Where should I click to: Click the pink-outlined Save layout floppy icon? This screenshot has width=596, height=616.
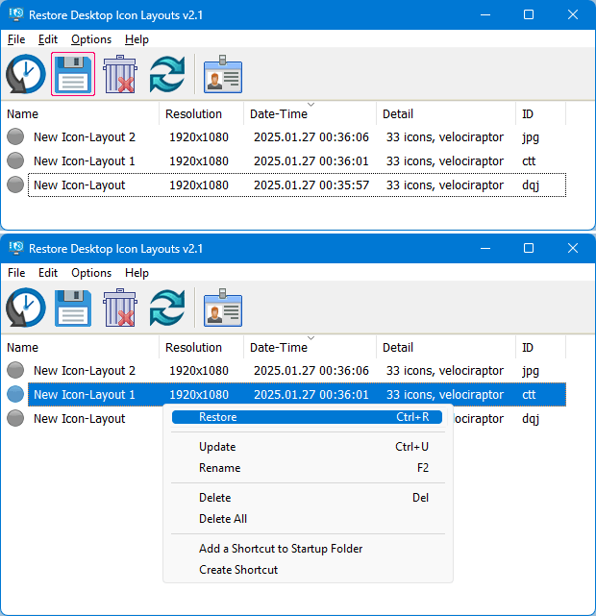[73, 74]
